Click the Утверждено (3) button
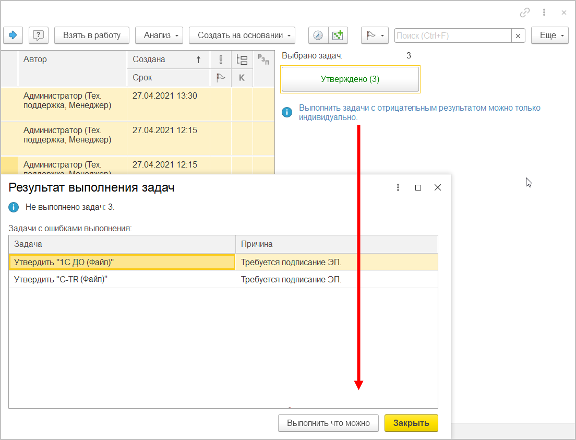Screen dimensions: 576x440 coord(350,79)
